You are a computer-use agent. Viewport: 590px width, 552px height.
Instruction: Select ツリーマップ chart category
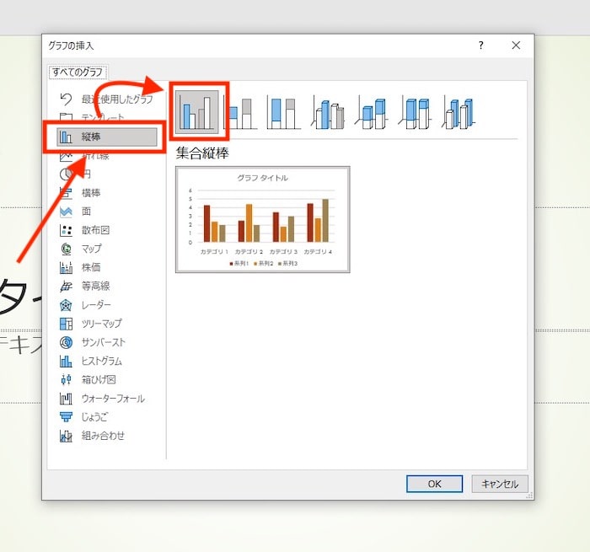point(101,324)
